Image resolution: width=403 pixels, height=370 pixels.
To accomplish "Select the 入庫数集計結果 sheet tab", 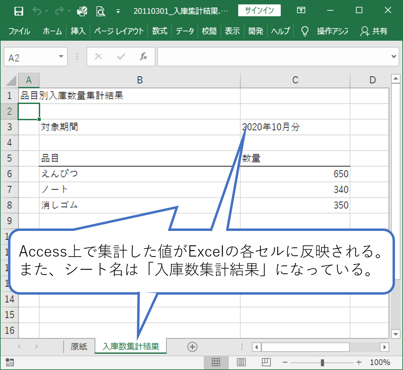I will click(130, 347).
